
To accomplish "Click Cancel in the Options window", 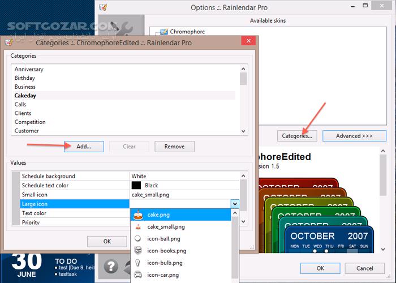I will click(x=365, y=268).
